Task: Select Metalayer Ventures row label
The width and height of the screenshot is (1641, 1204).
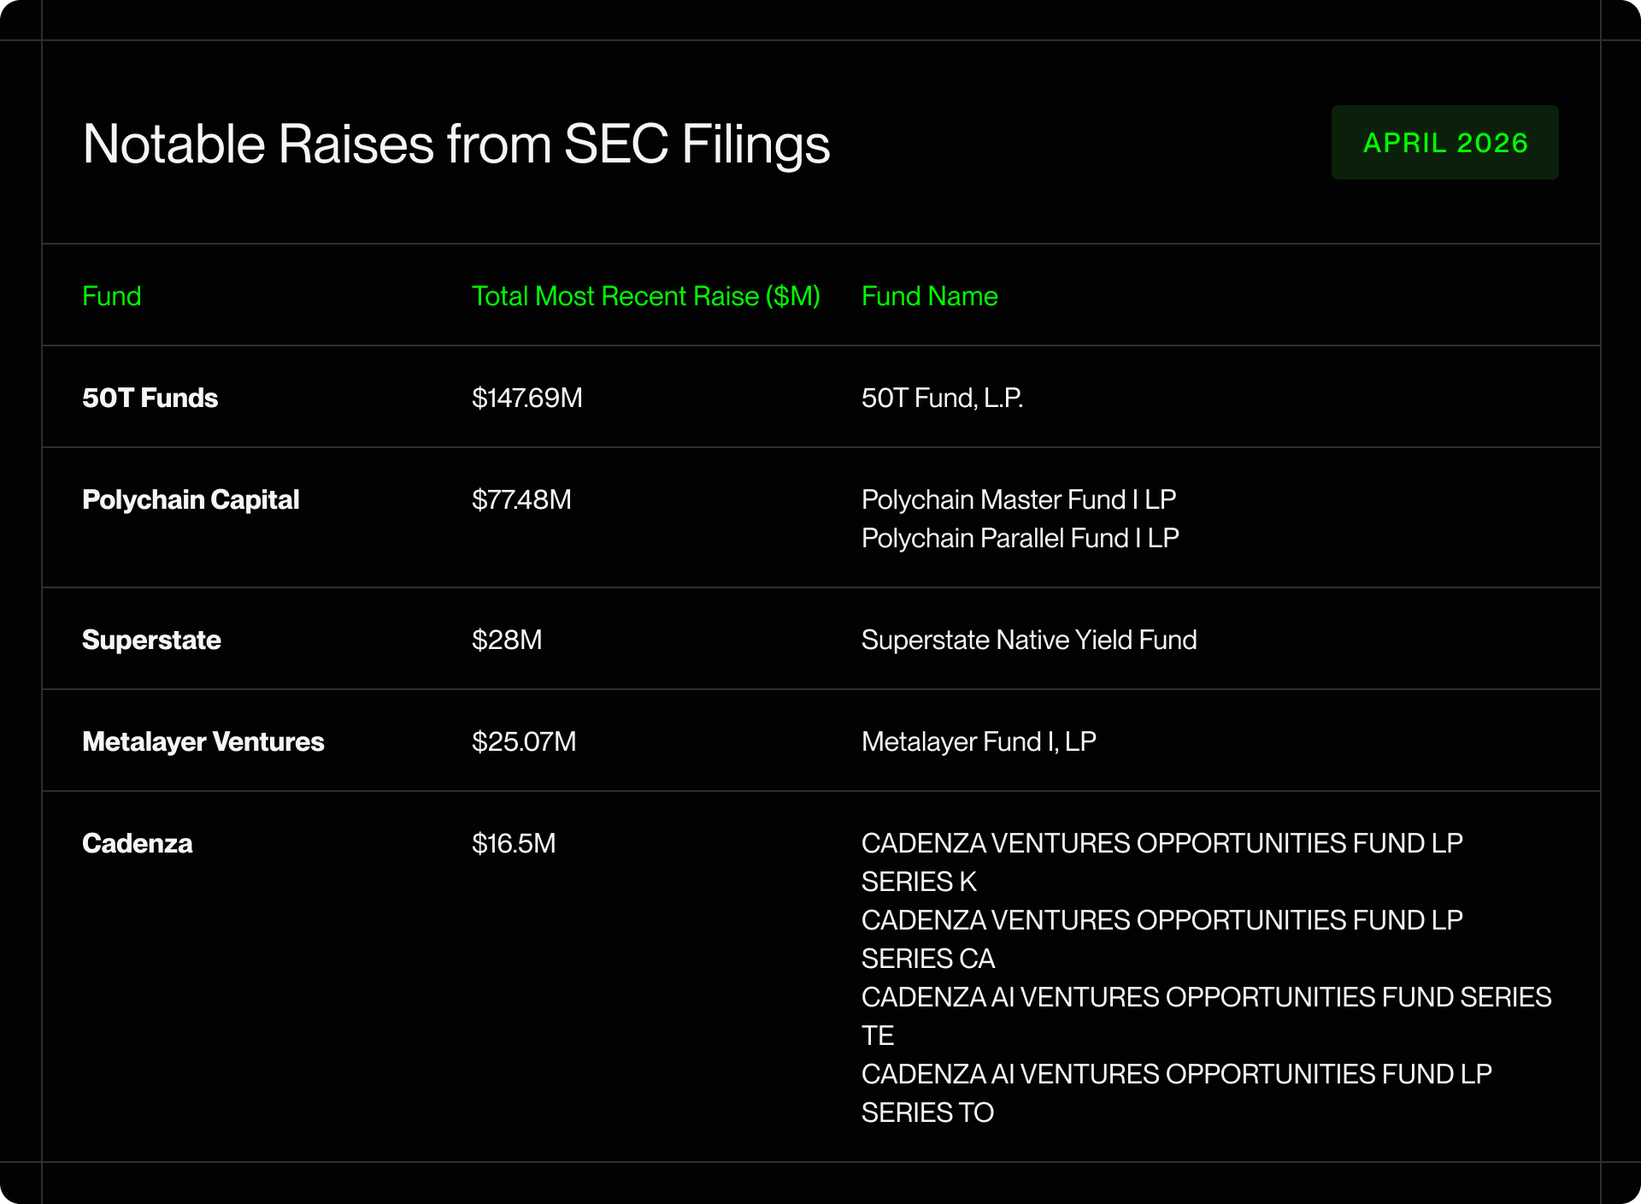Action: point(203,741)
